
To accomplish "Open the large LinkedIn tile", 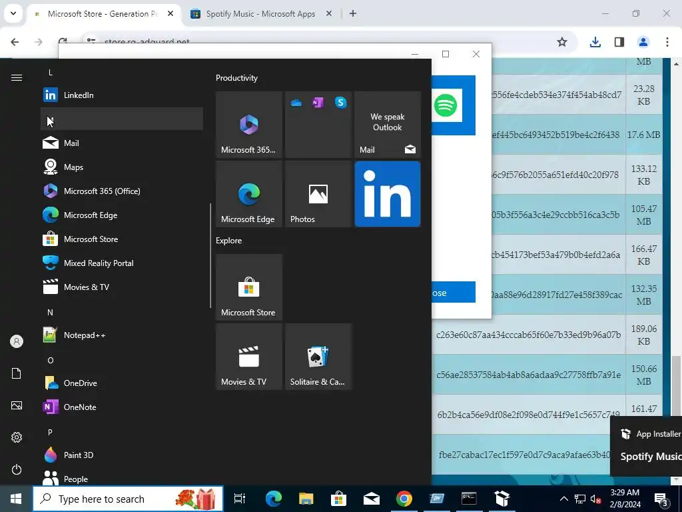I will (x=388, y=194).
